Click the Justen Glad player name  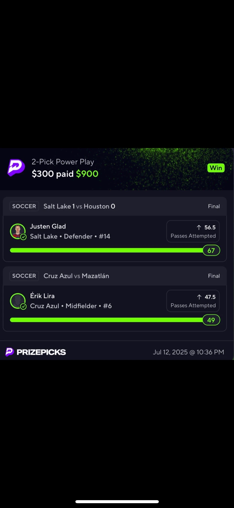pyautogui.click(x=48, y=226)
